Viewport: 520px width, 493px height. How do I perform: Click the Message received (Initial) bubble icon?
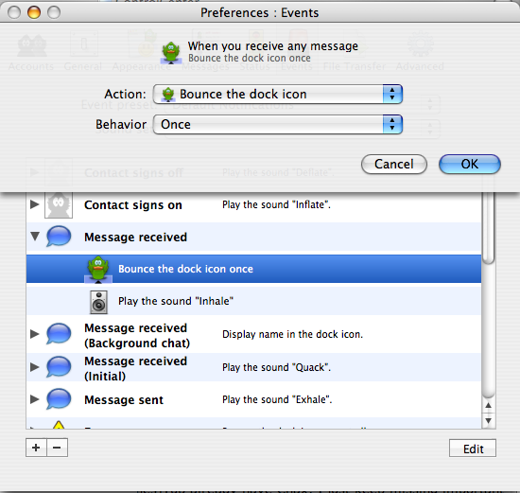59,367
